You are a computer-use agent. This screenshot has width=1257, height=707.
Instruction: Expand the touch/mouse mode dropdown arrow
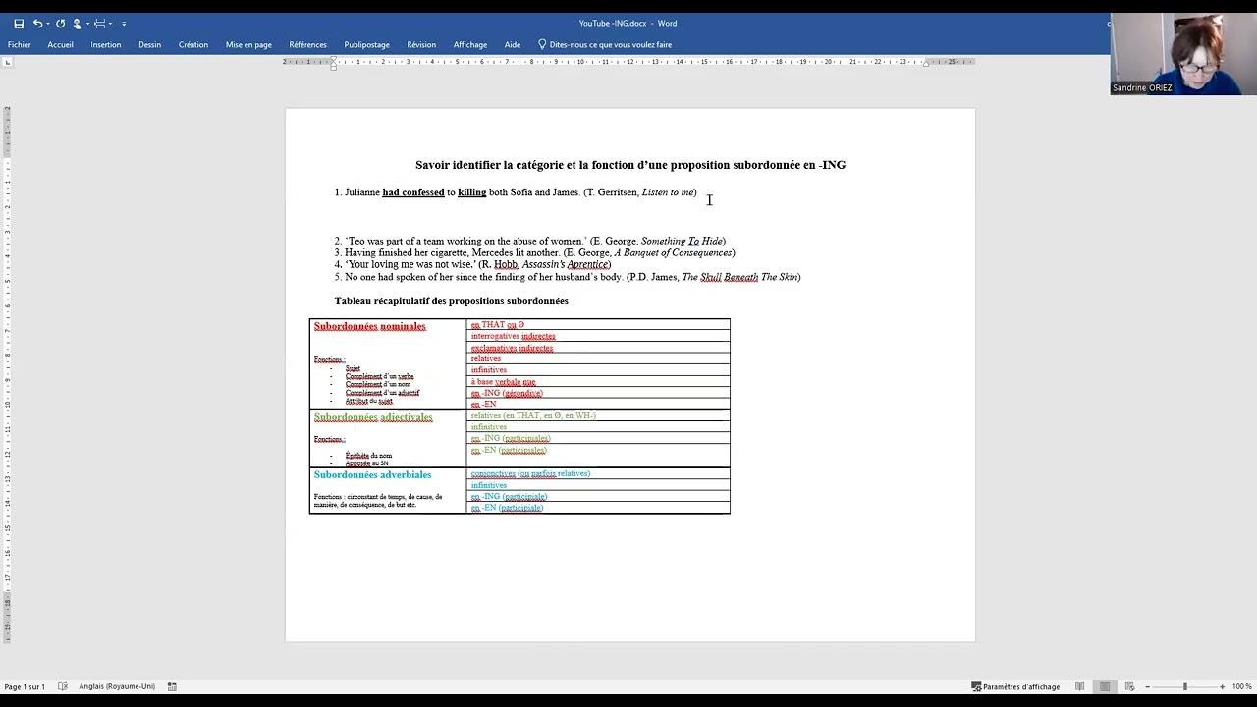pos(87,24)
